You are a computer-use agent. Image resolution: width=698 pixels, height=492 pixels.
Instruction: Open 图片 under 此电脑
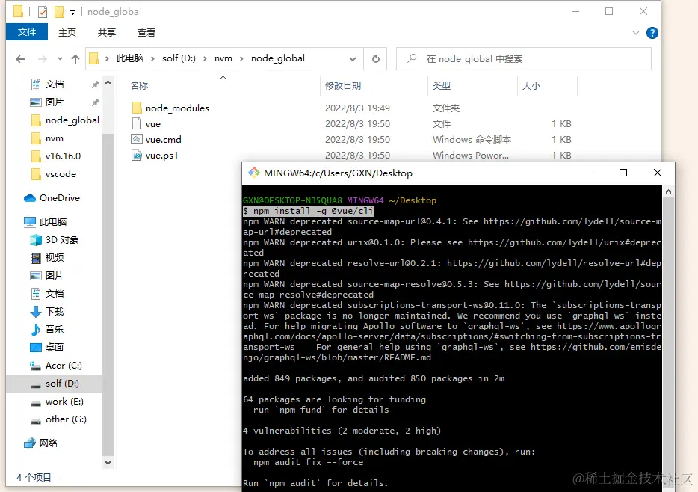coord(55,276)
